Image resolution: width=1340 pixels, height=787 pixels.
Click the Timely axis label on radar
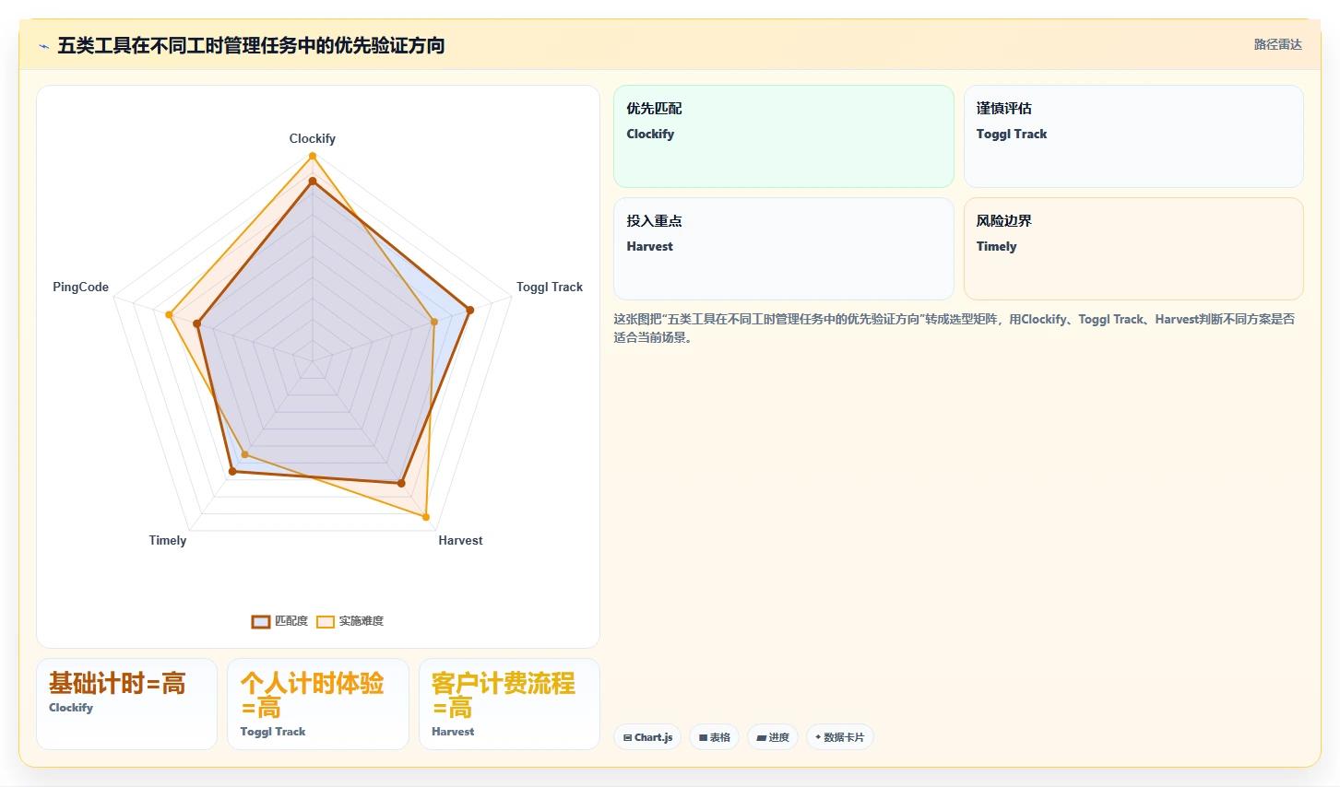pos(168,540)
